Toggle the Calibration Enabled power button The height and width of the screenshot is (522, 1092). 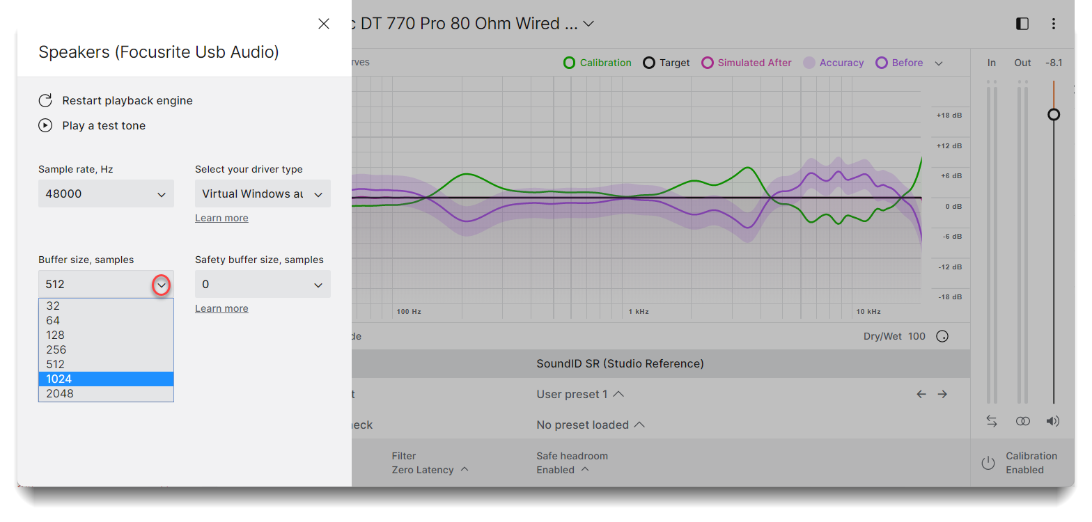[x=988, y=463]
